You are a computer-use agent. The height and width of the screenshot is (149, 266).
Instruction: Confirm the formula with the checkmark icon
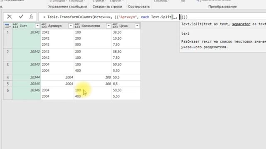pyautogui.click(x=21, y=17)
